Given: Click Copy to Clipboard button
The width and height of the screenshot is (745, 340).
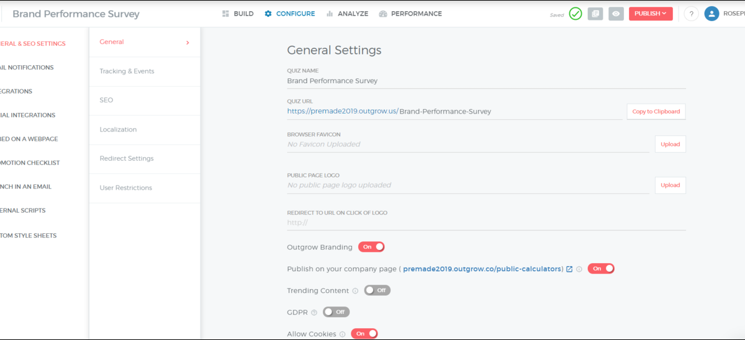Looking at the screenshot, I should coord(656,112).
